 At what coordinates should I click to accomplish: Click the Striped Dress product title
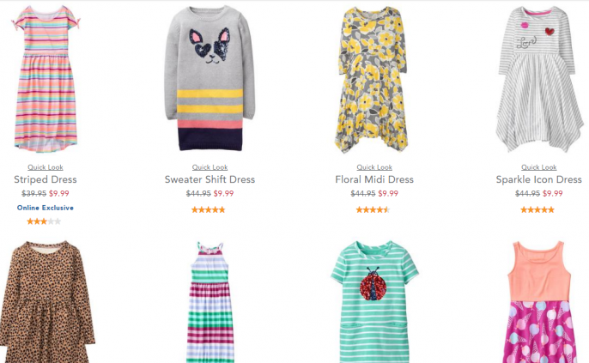[x=45, y=179]
